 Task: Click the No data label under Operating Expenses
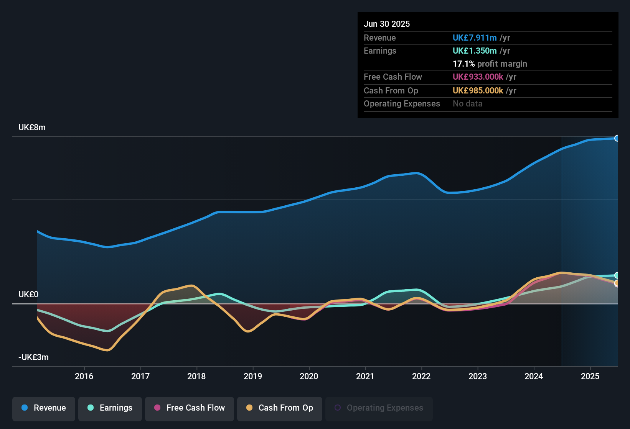pyautogui.click(x=467, y=103)
